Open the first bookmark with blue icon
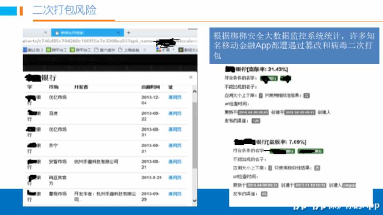This screenshot has width=383, height=215. click(32, 50)
